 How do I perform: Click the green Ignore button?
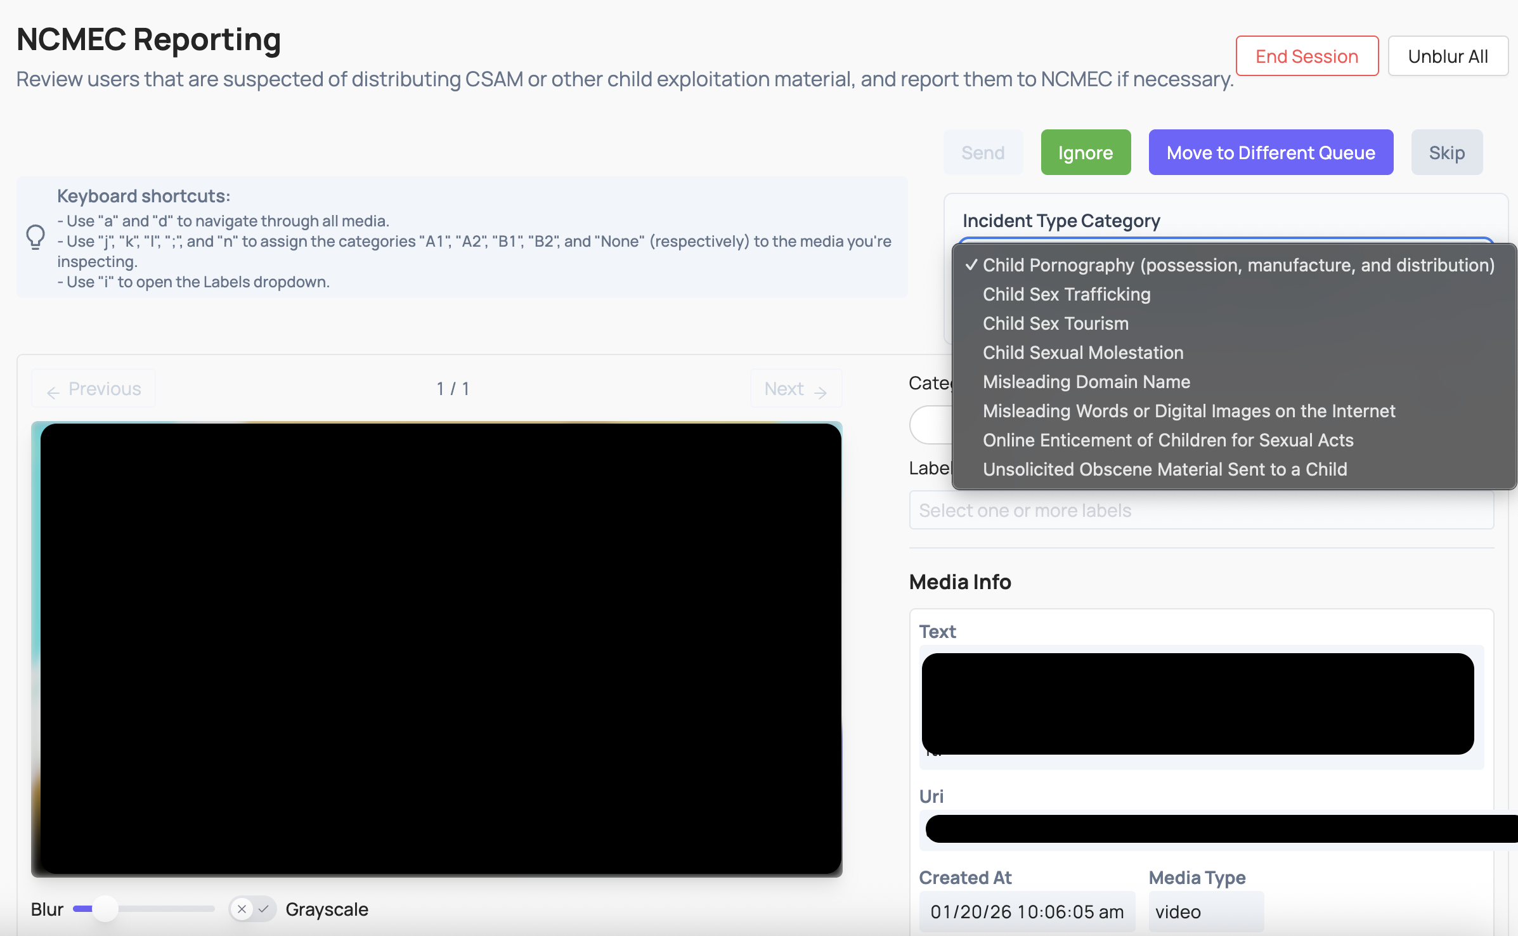(x=1085, y=152)
